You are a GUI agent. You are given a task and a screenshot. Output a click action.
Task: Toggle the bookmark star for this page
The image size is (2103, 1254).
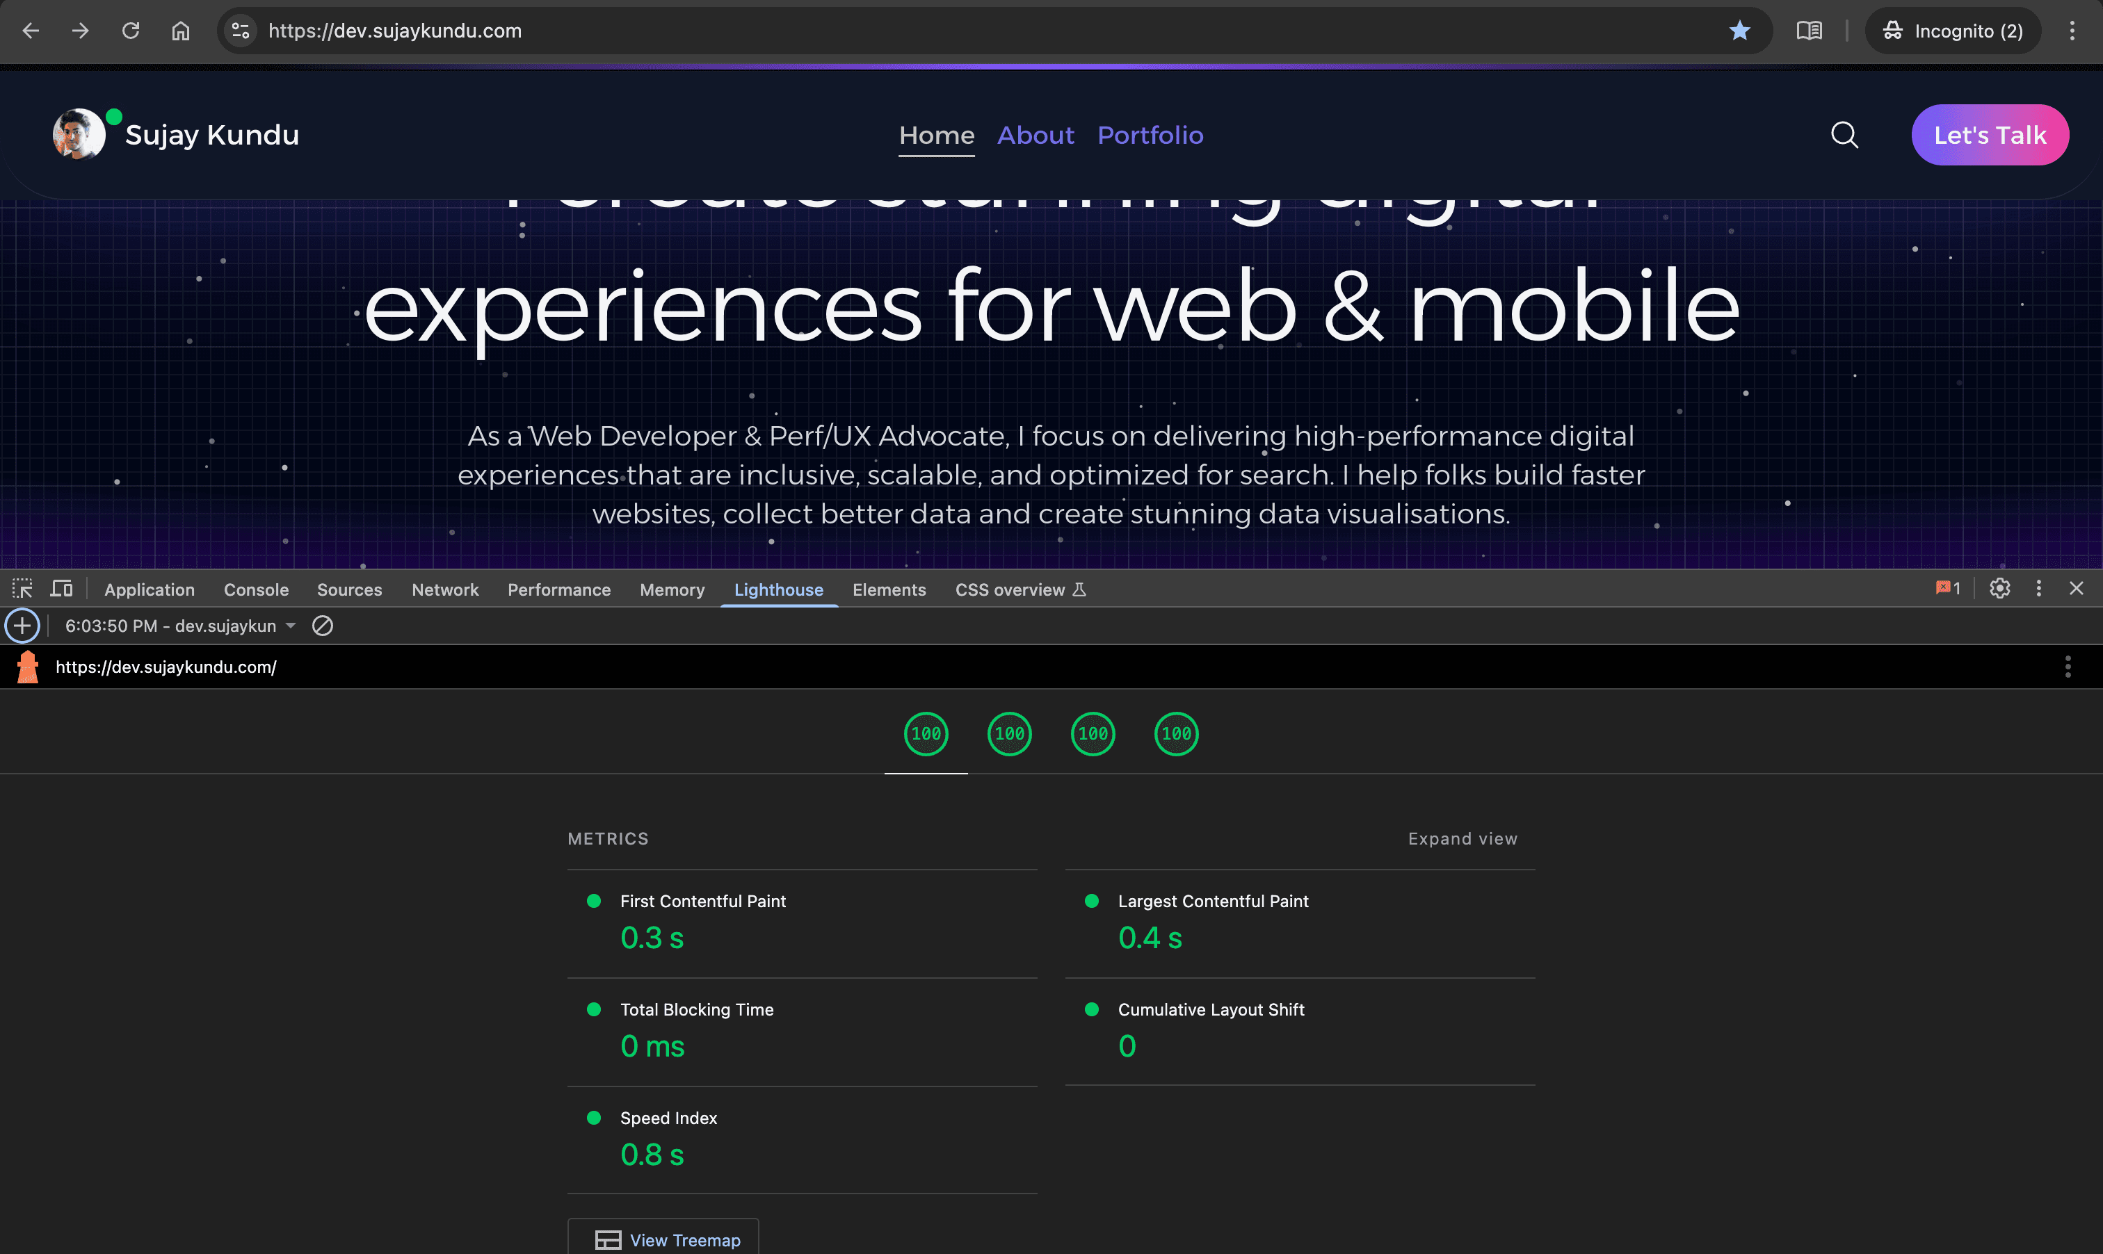pyautogui.click(x=1739, y=31)
